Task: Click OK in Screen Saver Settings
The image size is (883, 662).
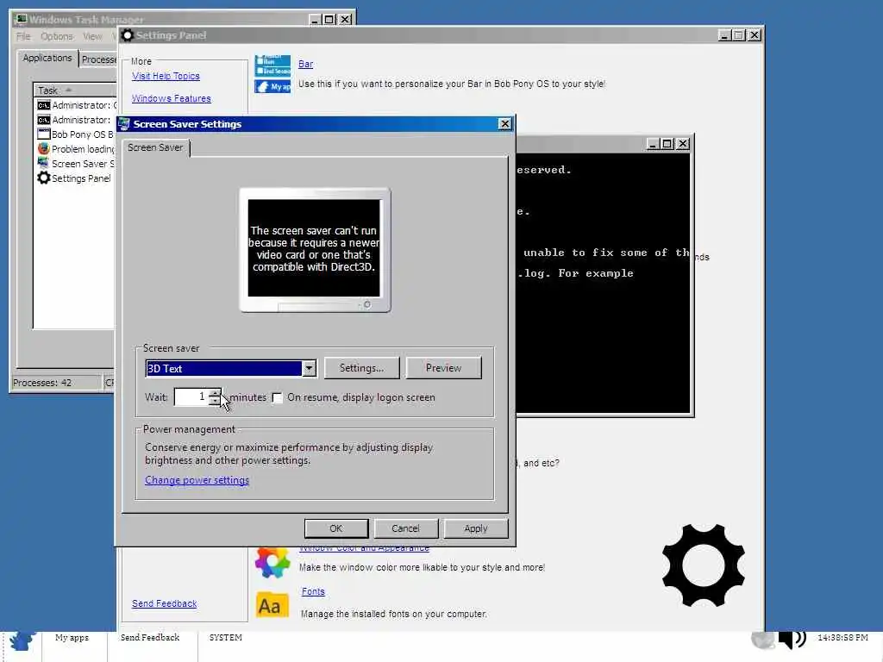Action: (336, 528)
